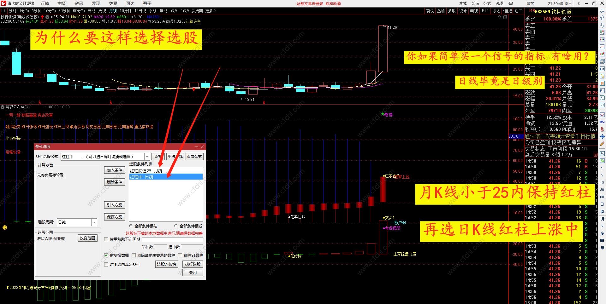Click the 改变范围 button
This screenshot has width=606, height=304.
(x=87, y=238)
